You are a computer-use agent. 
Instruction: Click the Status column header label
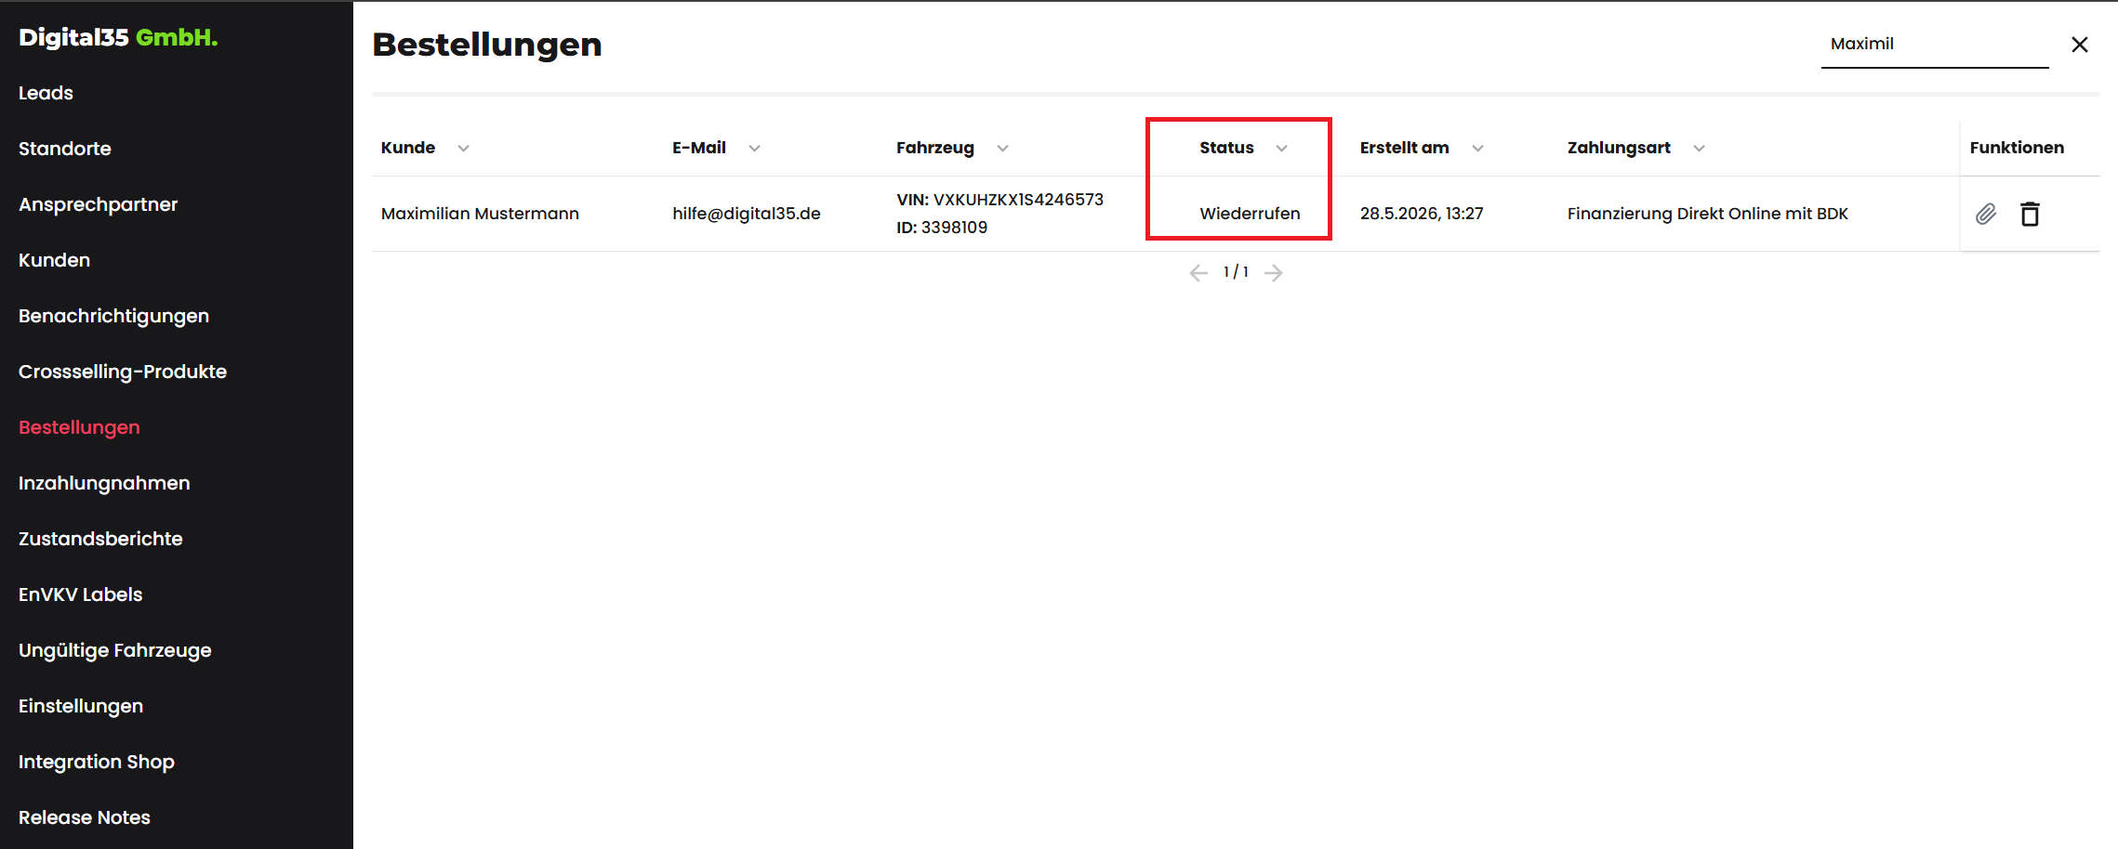tap(1226, 148)
